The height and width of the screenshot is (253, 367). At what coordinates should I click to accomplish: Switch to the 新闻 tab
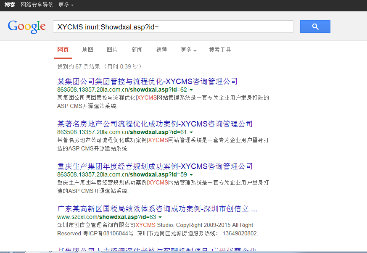[x=137, y=50]
